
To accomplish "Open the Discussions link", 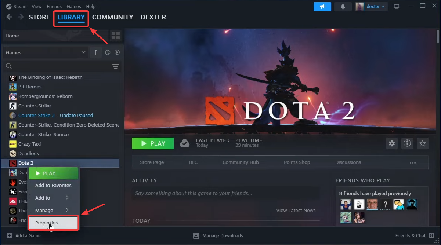I will pyautogui.click(x=348, y=162).
